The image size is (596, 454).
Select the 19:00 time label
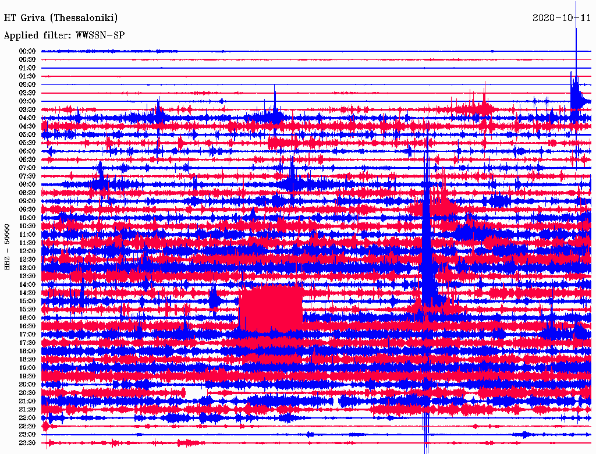[27, 368]
